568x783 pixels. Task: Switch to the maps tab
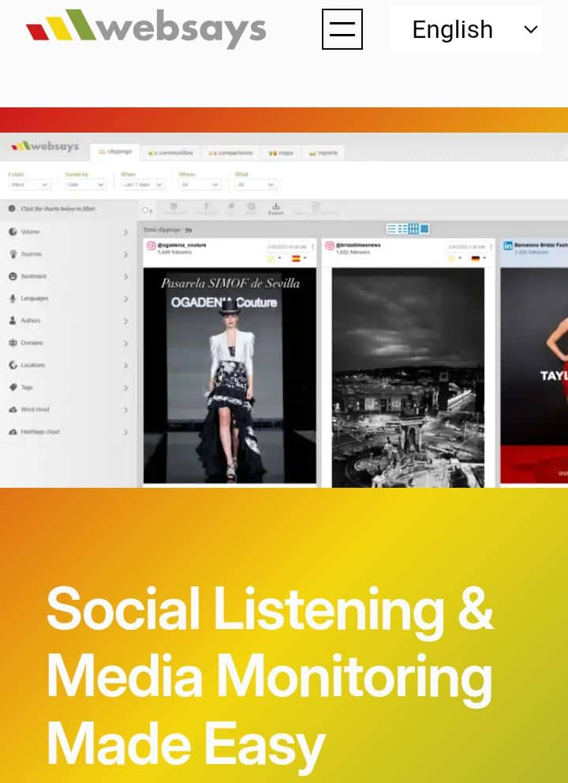coord(281,152)
